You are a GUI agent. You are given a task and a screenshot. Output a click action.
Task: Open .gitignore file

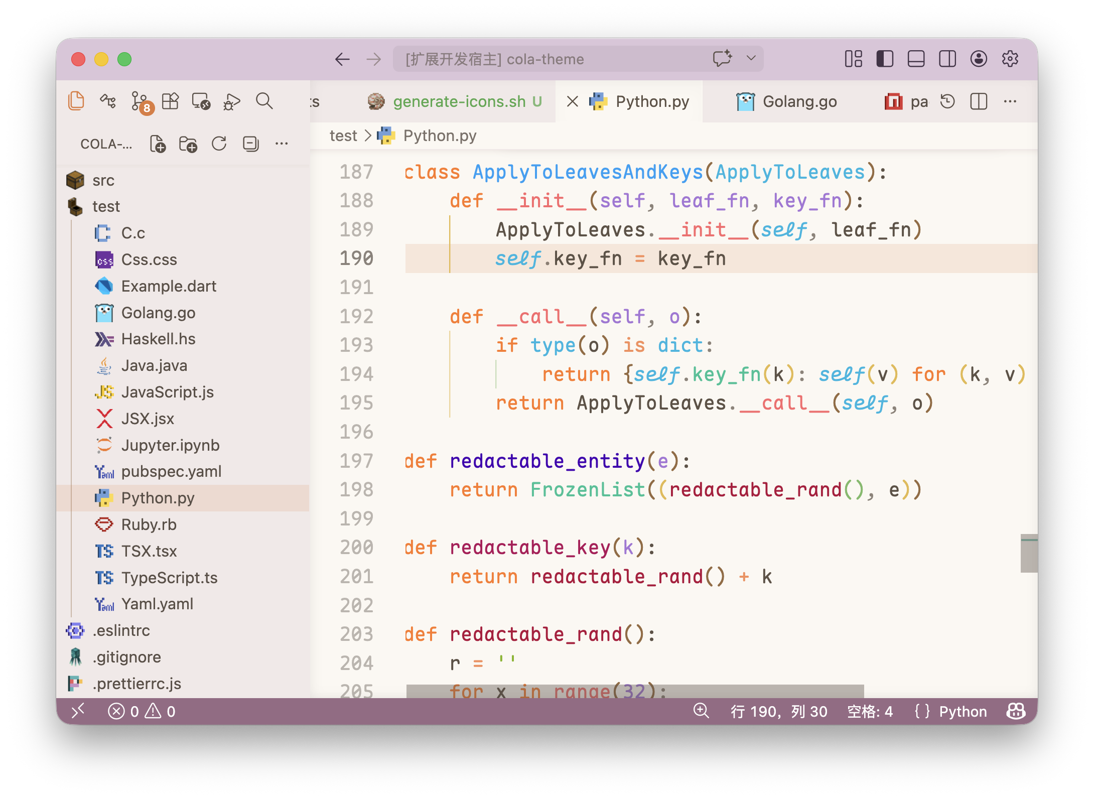[x=183, y=657]
